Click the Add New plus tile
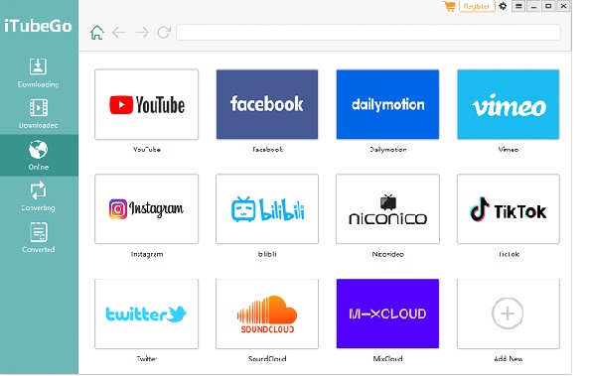The image size is (589, 376). pos(509,313)
